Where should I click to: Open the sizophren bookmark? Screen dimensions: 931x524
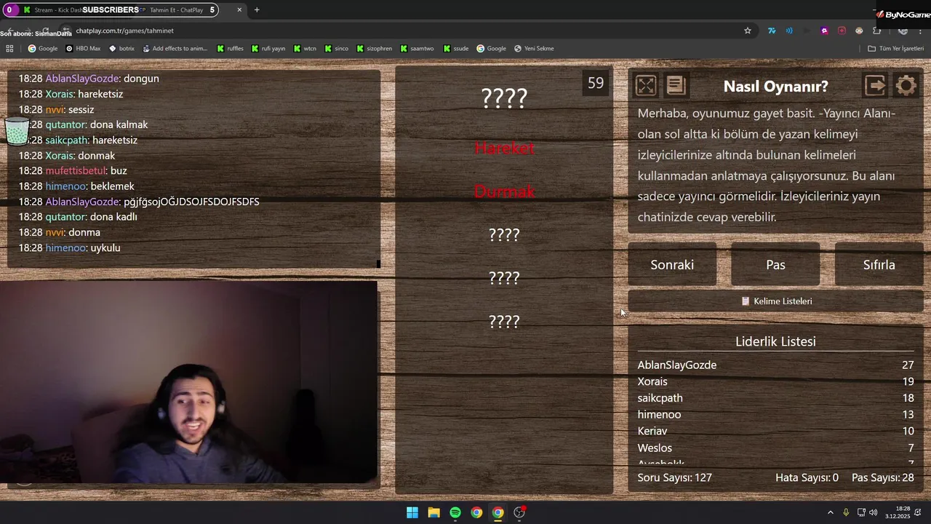(x=374, y=49)
